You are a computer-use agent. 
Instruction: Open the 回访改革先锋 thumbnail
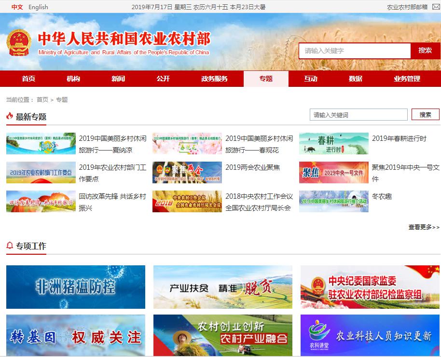pyautogui.click(x=41, y=202)
